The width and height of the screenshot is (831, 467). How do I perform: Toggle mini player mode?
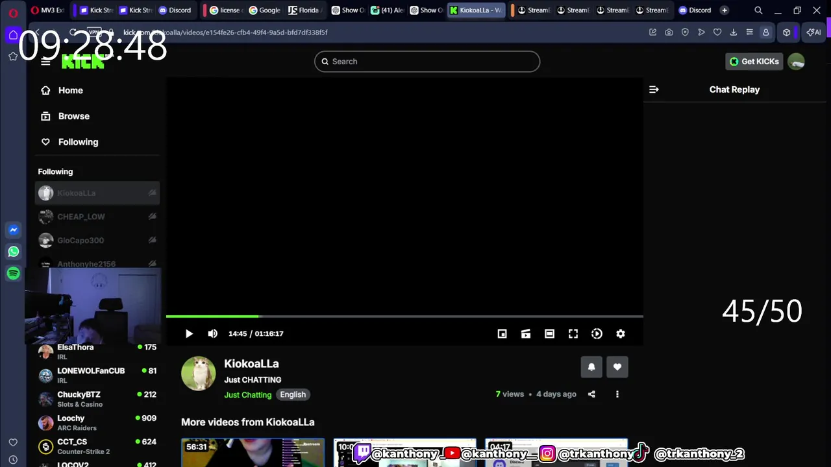502,333
